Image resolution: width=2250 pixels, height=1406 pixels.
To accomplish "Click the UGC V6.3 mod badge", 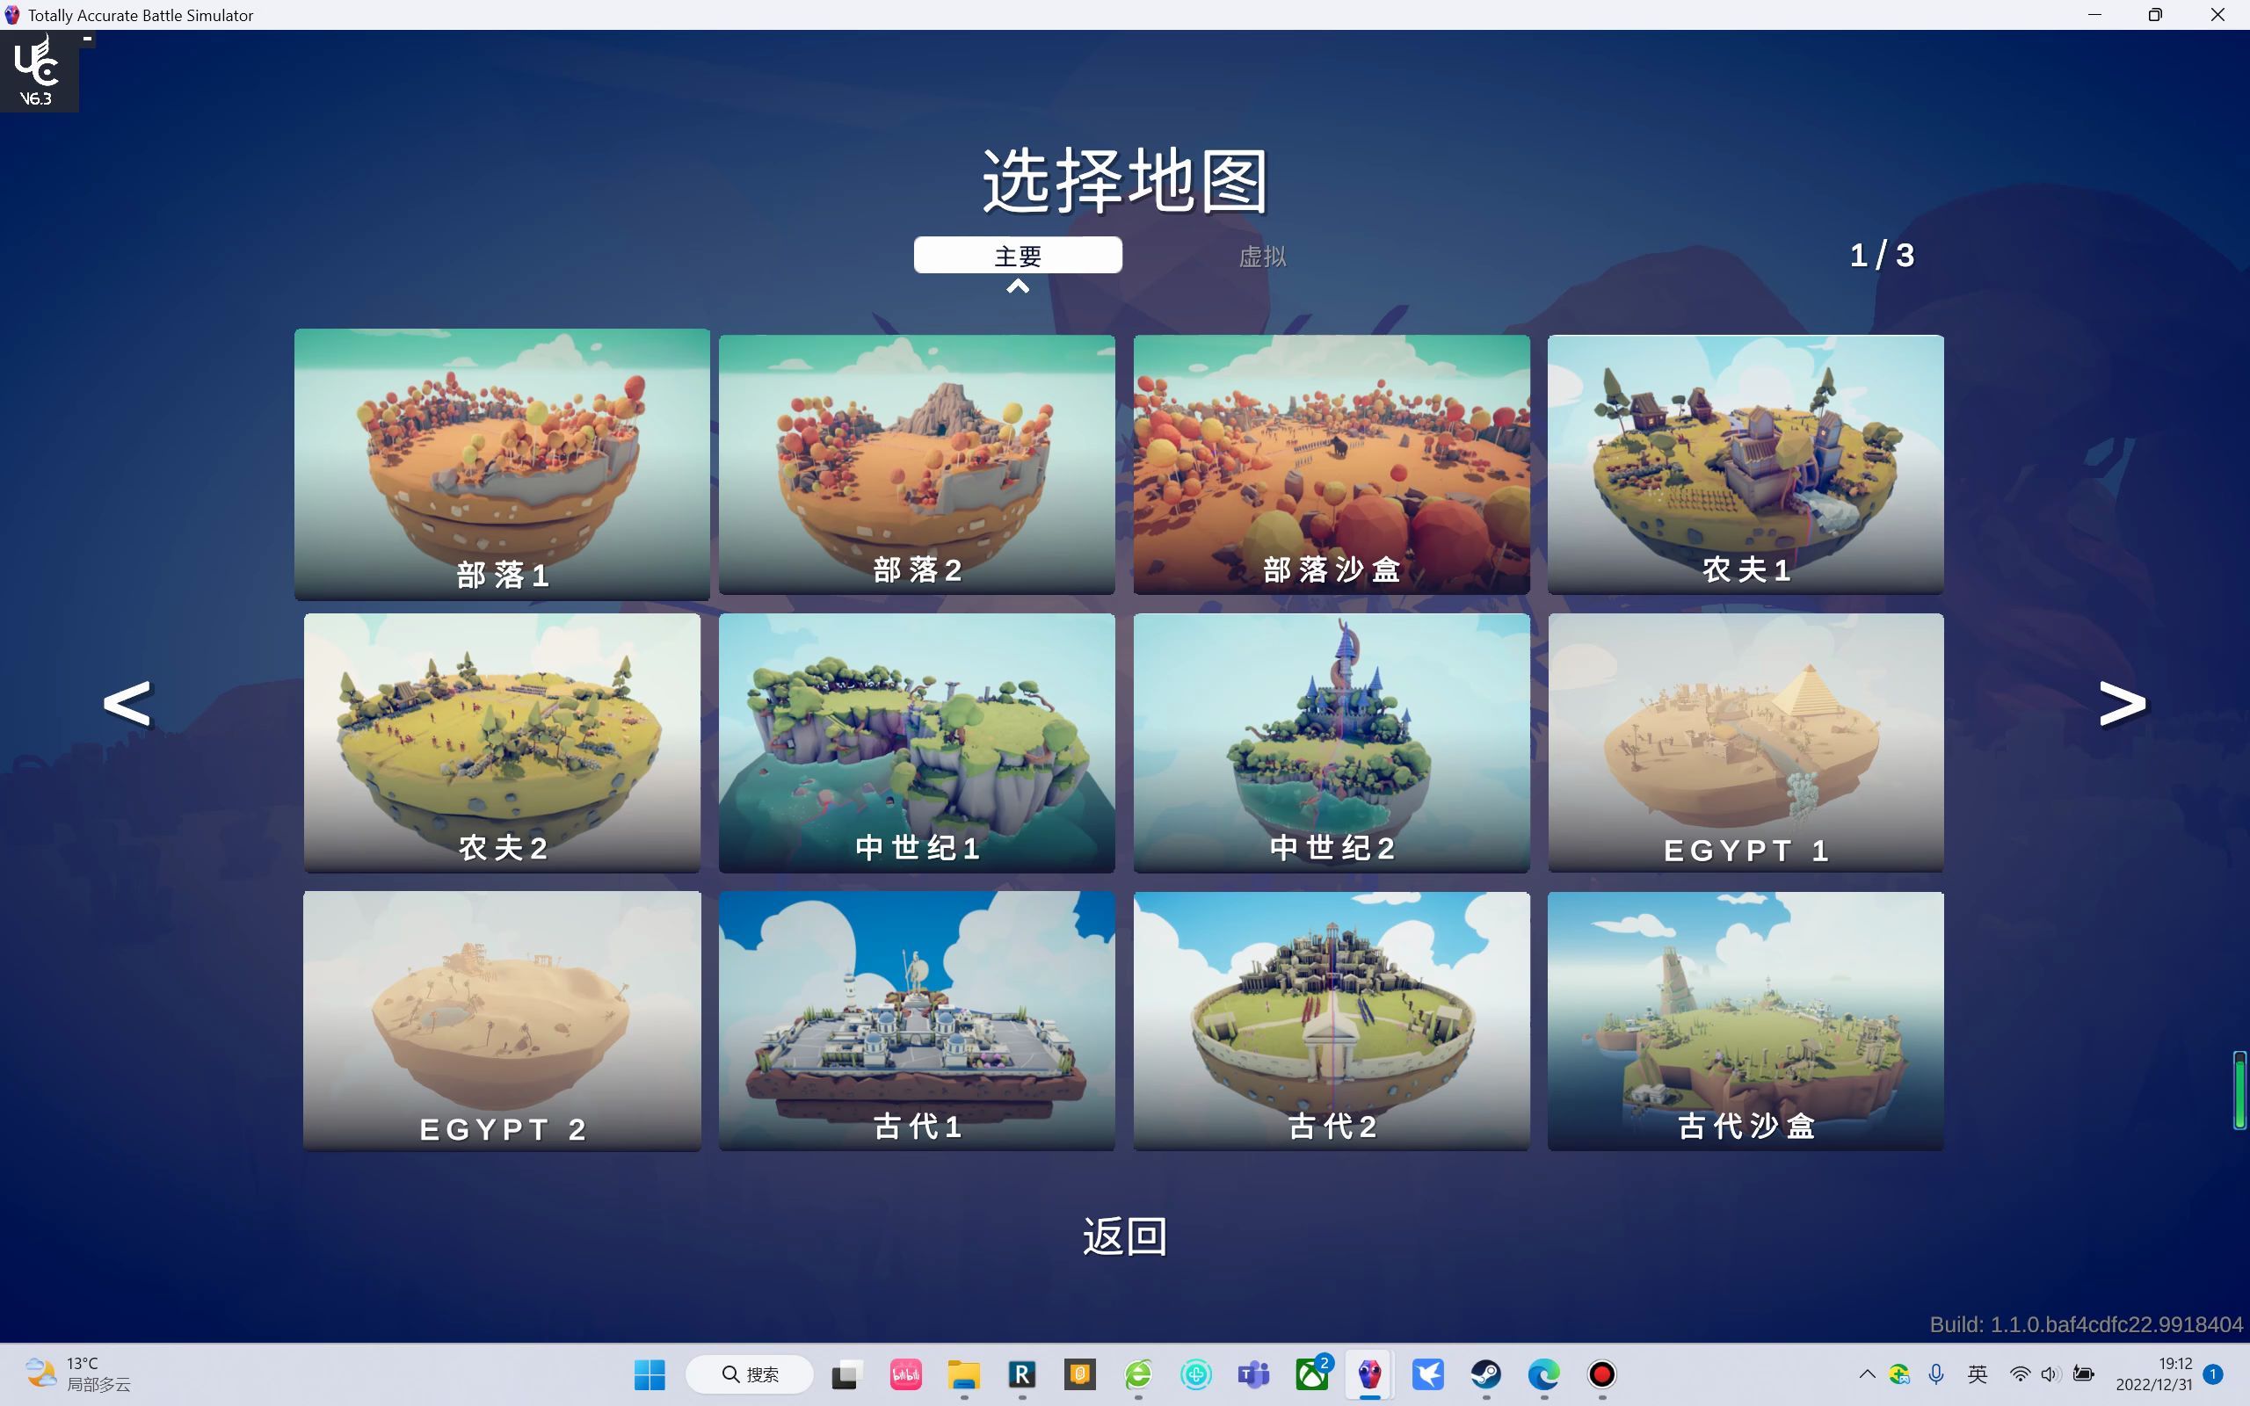I will 37,69.
